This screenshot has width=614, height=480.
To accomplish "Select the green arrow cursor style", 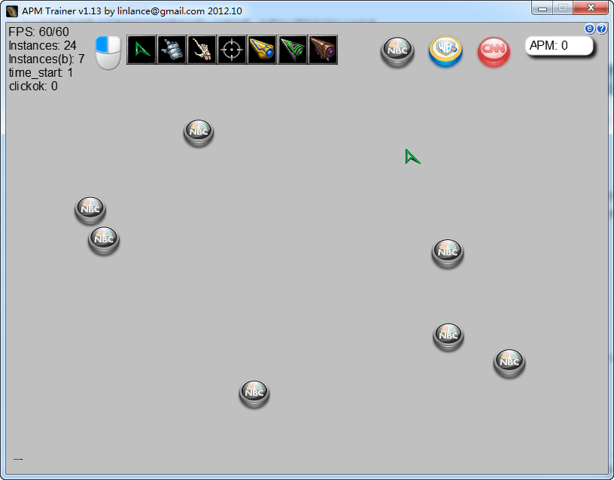I will (141, 50).
